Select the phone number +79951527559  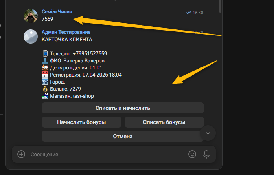[x=90, y=53]
